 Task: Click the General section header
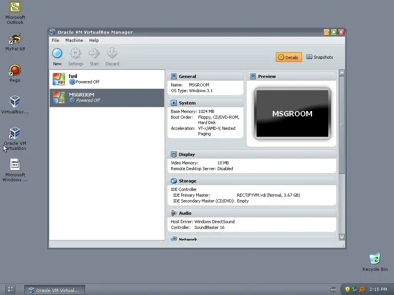[x=205, y=76]
